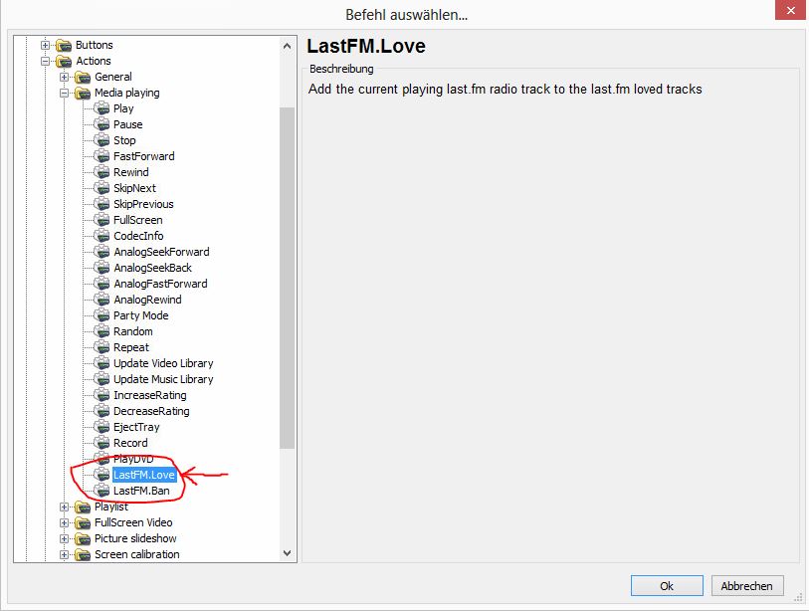Select the Media playing folder label
This screenshot has height=611, width=809.
tap(127, 93)
